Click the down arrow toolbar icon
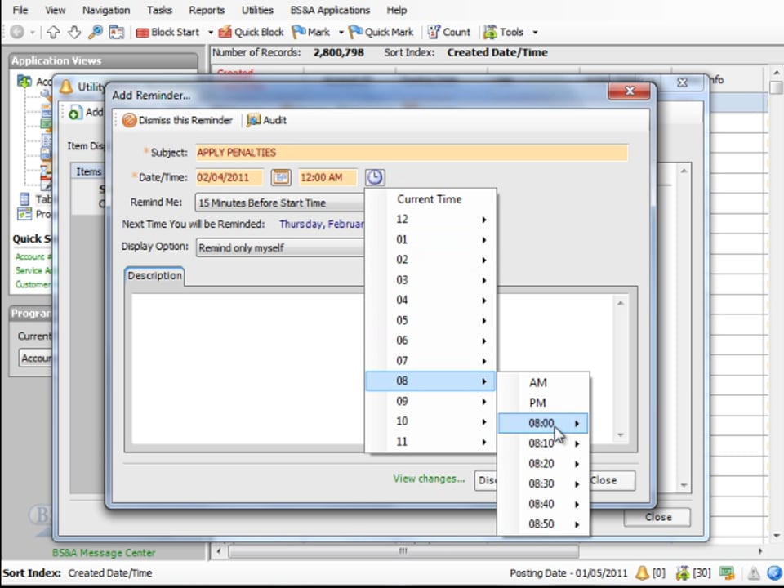The image size is (784, 588). [x=74, y=32]
